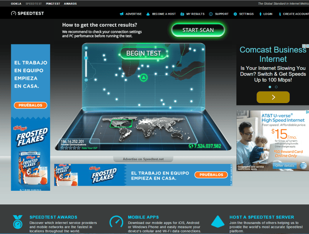Click the Frontier Communications ISP label
The image size is (309, 234).
(73, 144)
